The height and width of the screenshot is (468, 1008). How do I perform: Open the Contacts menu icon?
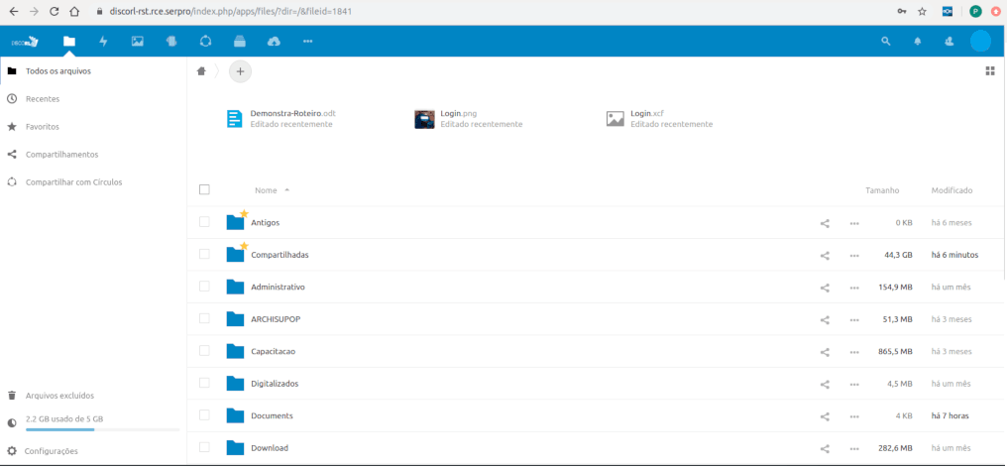[949, 42]
